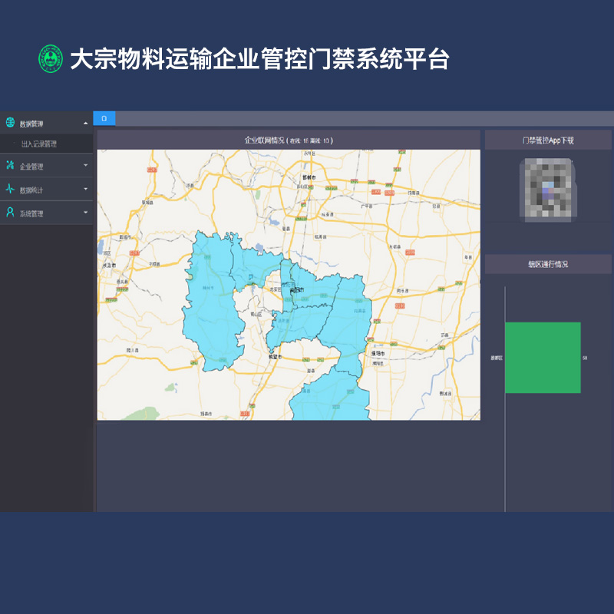614x614 pixels.
Task: Click the 68 value label on the chart
Action: pyautogui.click(x=586, y=357)
